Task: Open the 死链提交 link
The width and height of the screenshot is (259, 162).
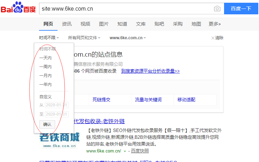Action: (x=101, y=100)
